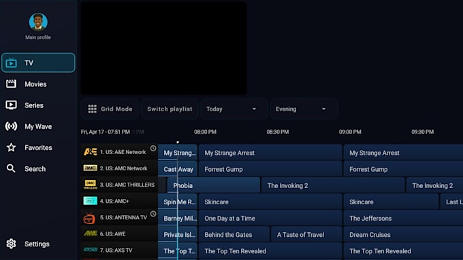Click the Grid Mode button label
Viewport: 463px width, 260px height.
pos(116,109)
